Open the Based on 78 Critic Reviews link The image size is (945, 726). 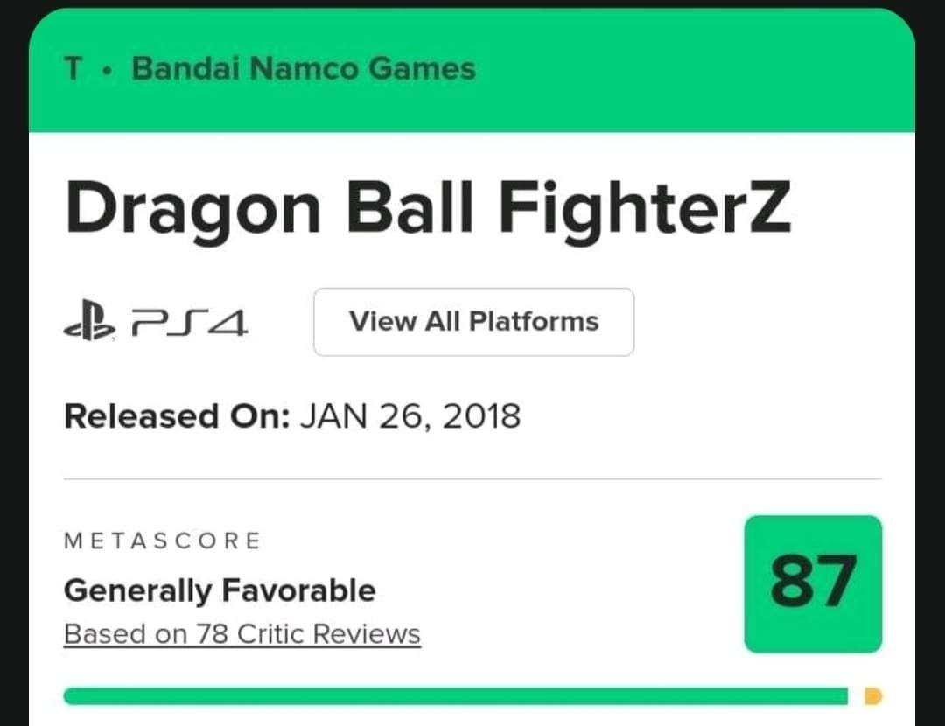tap(242, 634)
